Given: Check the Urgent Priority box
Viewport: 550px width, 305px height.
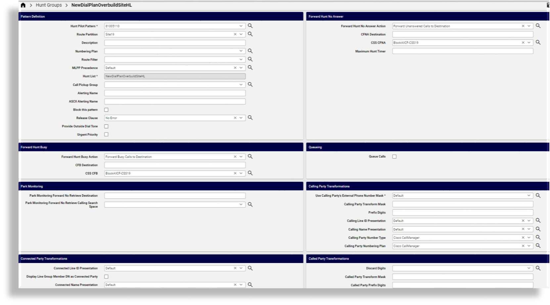Looking at the screenshot, I should click(106, 134).
